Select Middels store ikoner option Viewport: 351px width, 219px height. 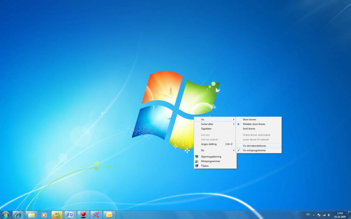pos(259,124)
